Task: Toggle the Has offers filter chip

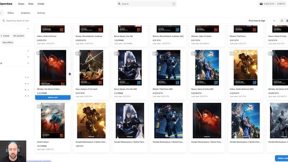Action: (x=8, y=42)
